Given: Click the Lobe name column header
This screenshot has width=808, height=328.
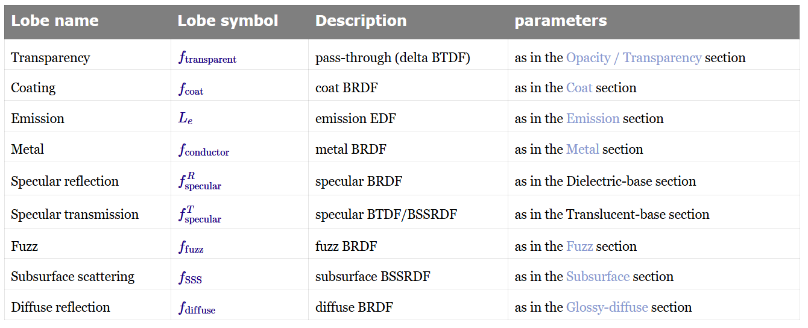Looking at the screenshot, I should pos(55,21).
